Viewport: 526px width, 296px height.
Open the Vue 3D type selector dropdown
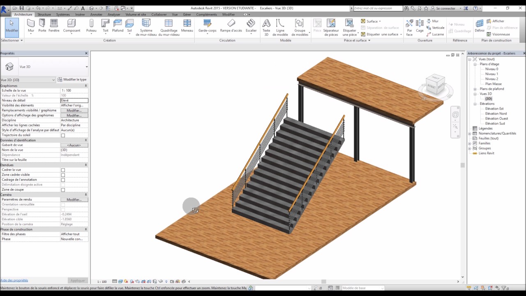(x=86, y=67)
